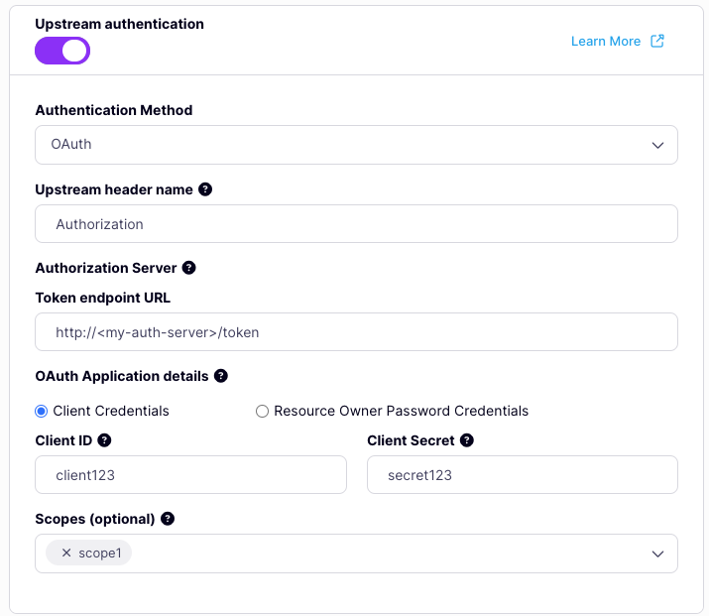This screenshot has width=709, height=616.
Task: Disable the Upstream authentication toggle
Action: (x=62, y=51)
